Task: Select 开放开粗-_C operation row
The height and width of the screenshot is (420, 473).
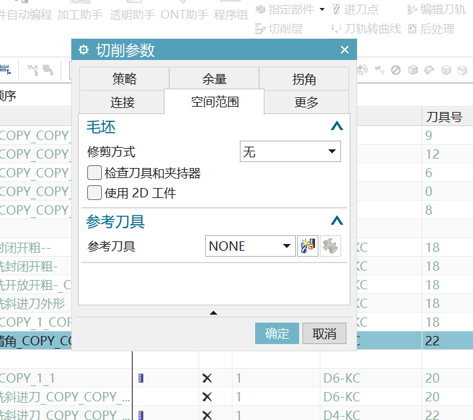Action: click(35, 285)
